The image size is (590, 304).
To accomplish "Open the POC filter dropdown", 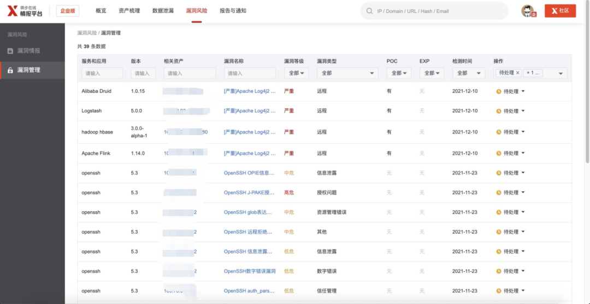I will click(x=399, y=73).
